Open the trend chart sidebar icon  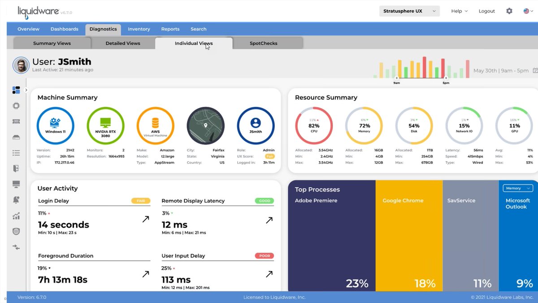click(16, 216)
